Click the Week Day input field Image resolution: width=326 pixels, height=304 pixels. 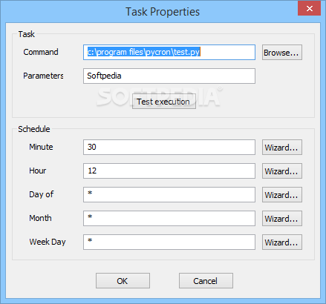click(x=169, y=242)
